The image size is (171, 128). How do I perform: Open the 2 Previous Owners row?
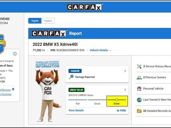pos(153,78)
